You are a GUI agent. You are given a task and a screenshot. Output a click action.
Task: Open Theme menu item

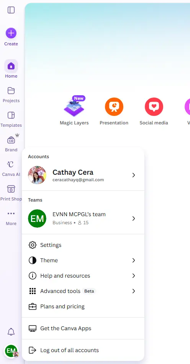click(x=83, y=260)
